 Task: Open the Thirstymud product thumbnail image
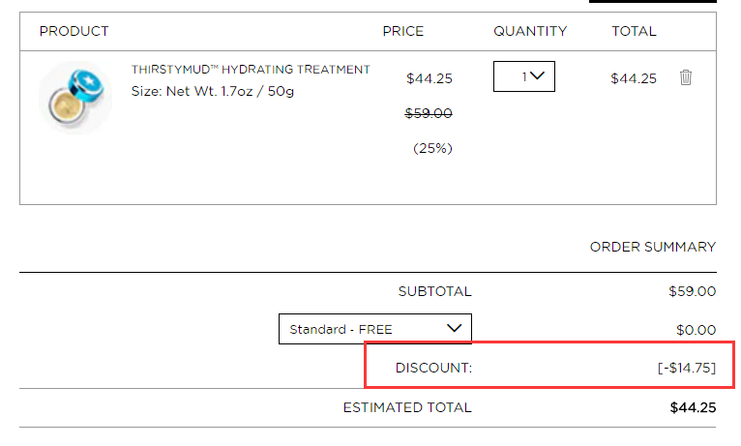click(x=75, y=97)
